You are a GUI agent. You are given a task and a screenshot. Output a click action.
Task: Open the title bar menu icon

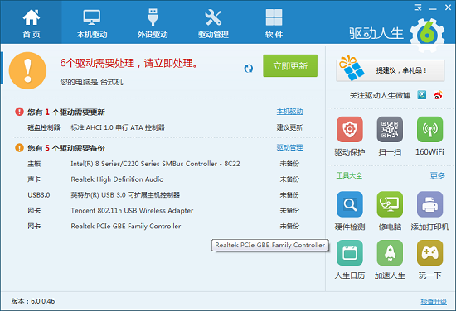418,7
